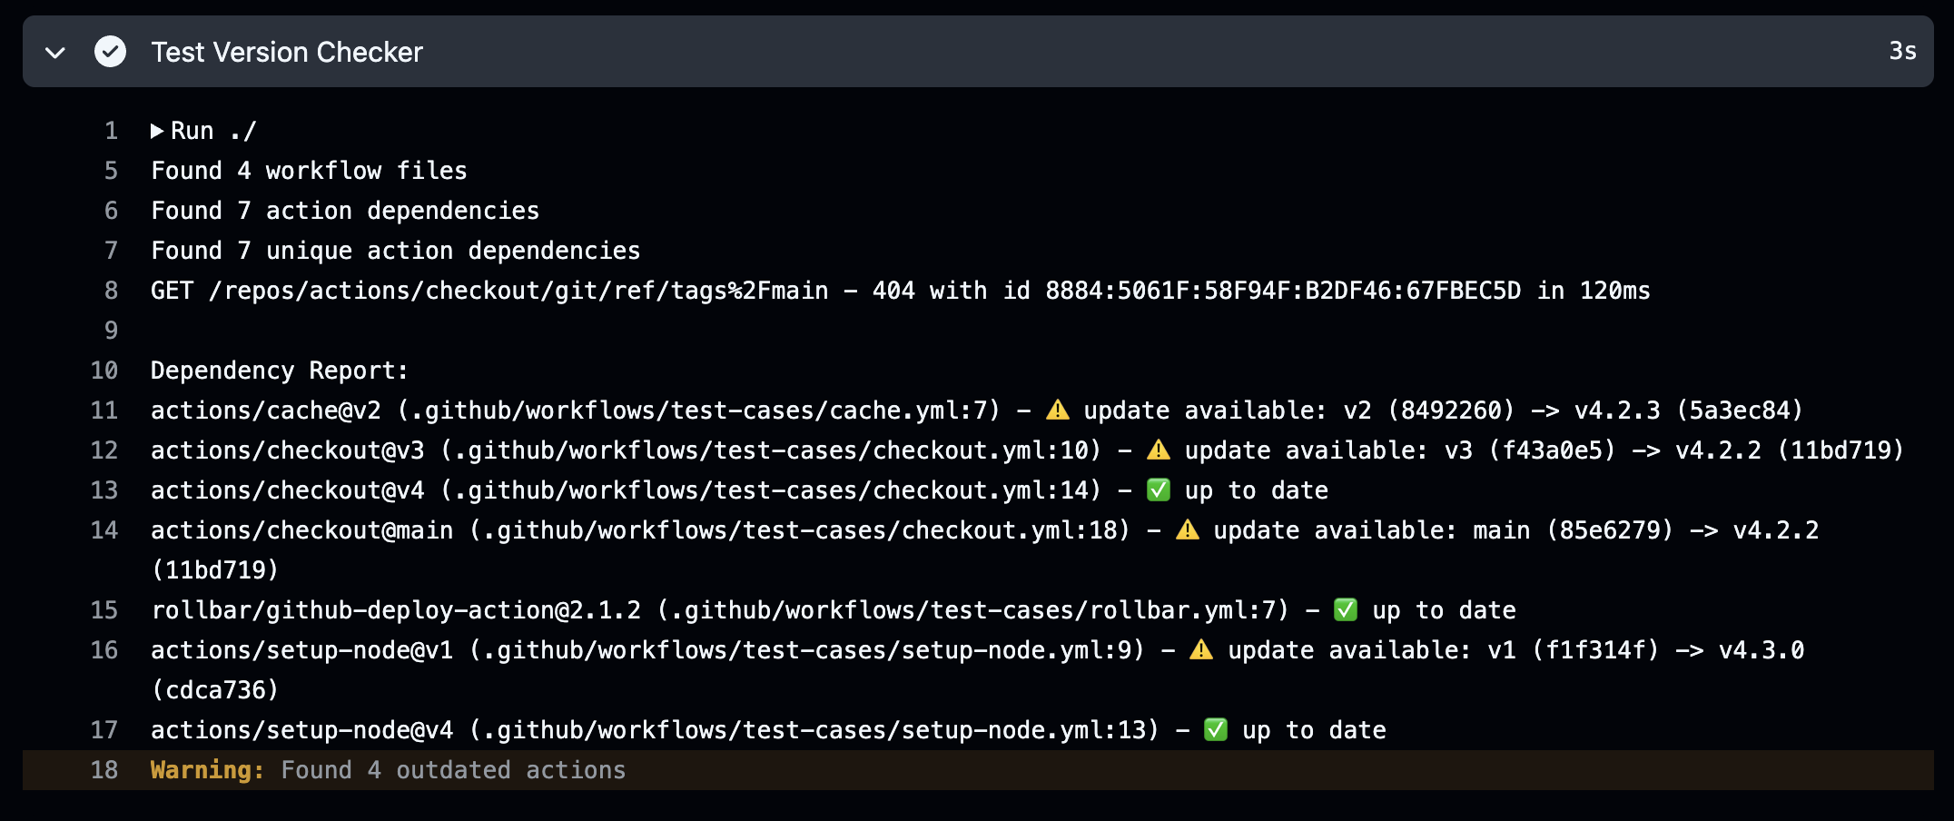
Task: Collapse the Test Version Checker step
Action: 55,53
